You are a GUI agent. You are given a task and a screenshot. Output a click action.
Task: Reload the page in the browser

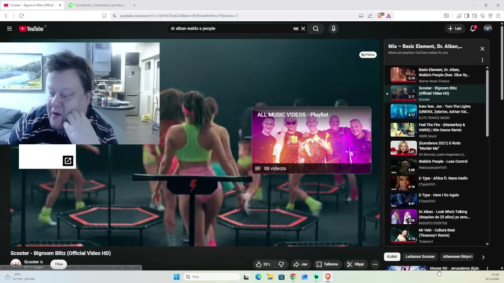(x=21, y=16)
